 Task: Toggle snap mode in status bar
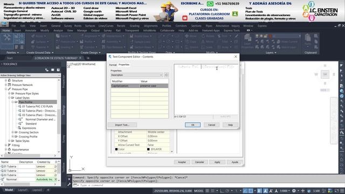(212, 191)
